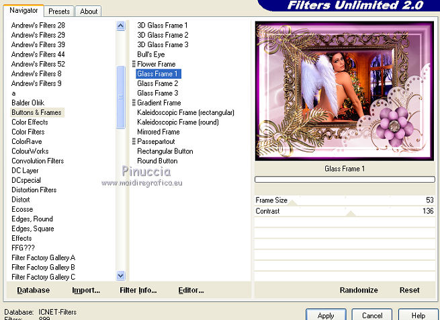Viewport: 440px width, 320px height.
Task: Click the category list scroll down arrow
Action: pyautogui.click(x=121, y=276)
